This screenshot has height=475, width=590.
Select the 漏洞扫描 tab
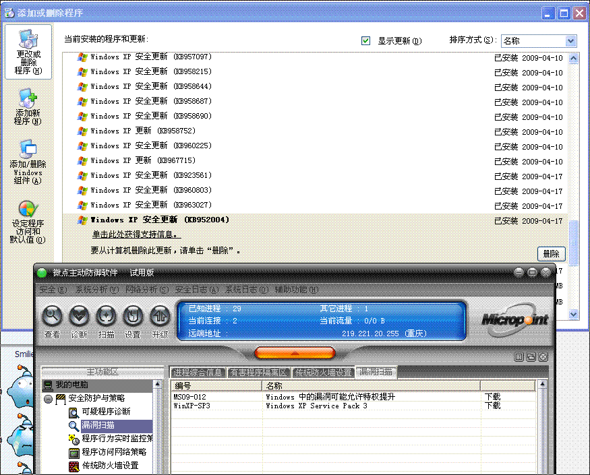[x=376, y=372]
